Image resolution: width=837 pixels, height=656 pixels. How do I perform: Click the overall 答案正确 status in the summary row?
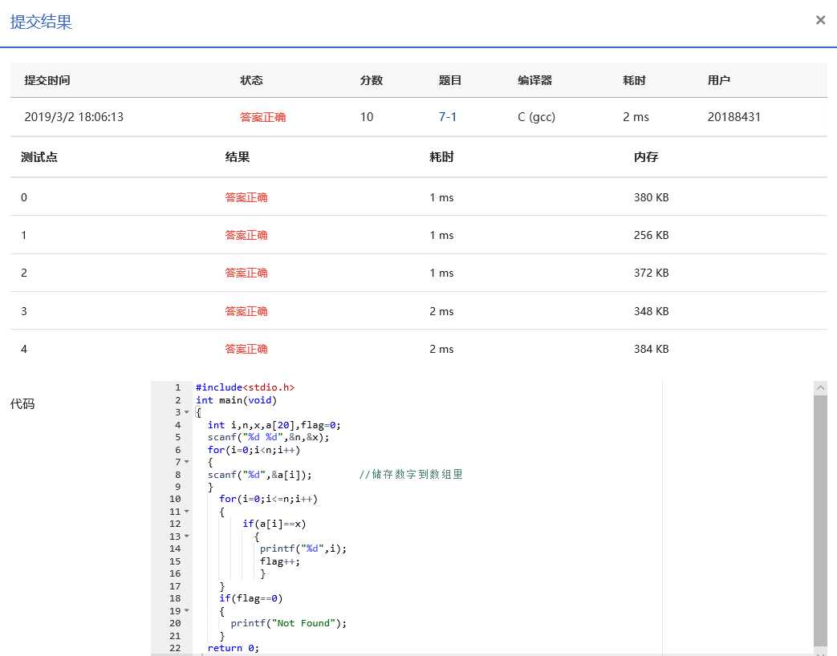[x=262, y=117]
